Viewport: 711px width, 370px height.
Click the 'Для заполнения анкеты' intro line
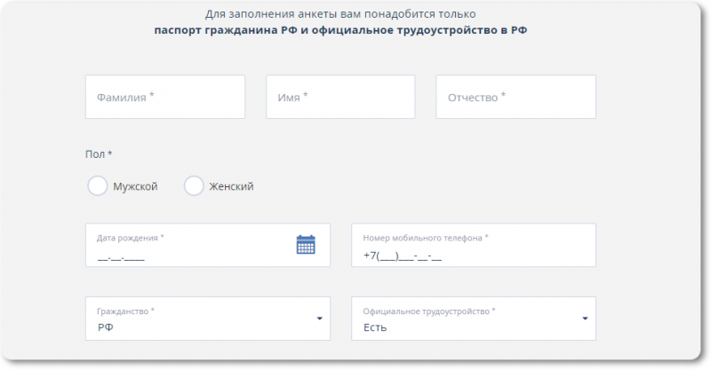click(340, 14)
